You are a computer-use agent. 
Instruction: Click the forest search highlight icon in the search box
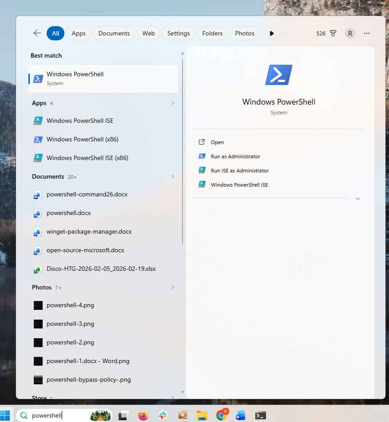click(100, 415)
